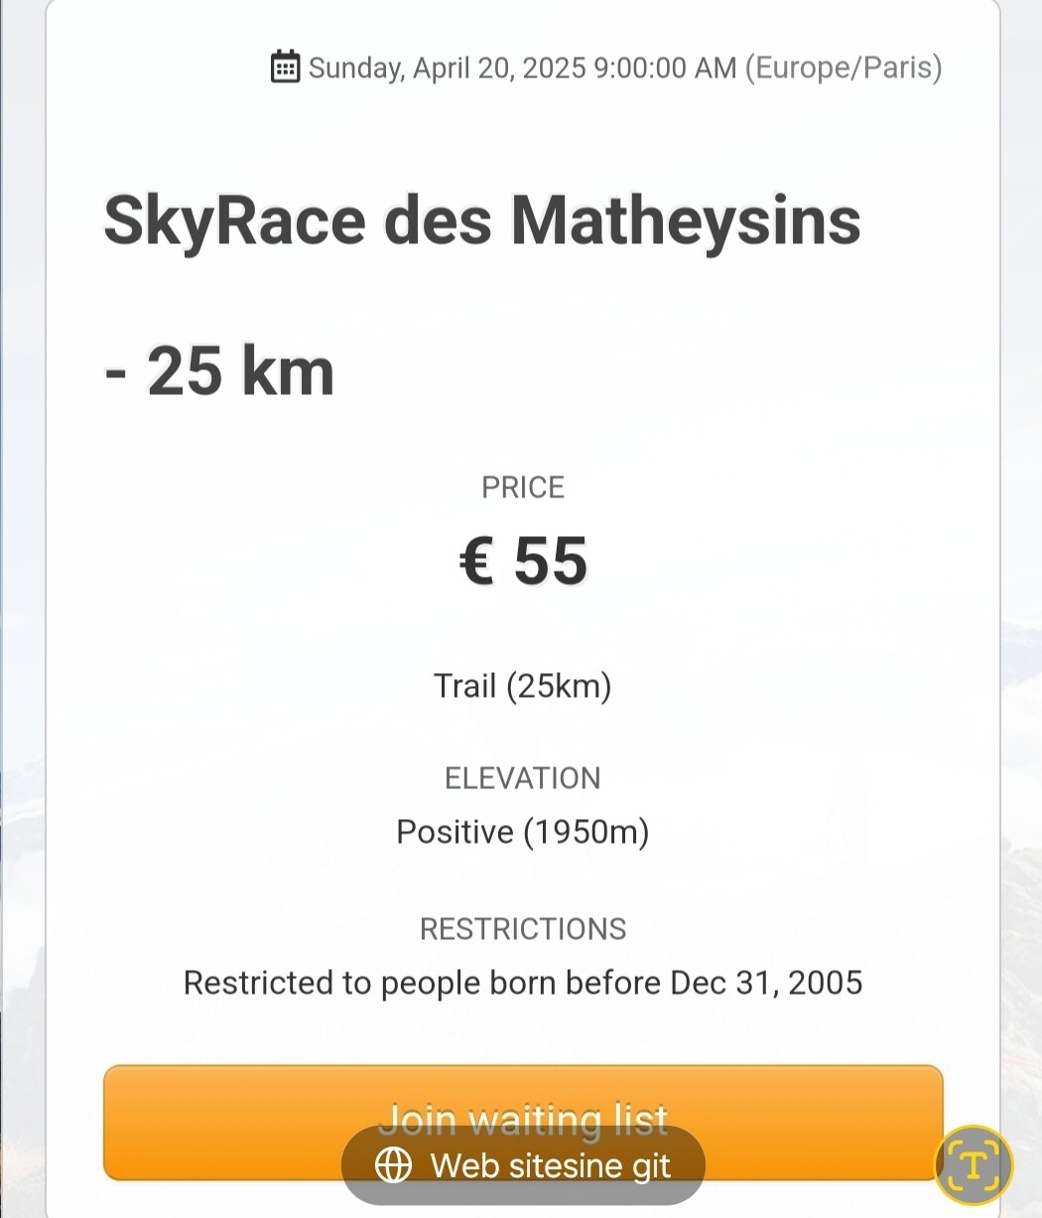1042x1218 pixels.
Task: Tap the (Europe/Paris) timezone text
Action: [843, 68]
